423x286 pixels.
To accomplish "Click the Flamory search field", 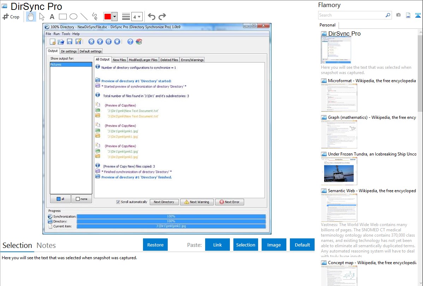I will coord(351,15).
